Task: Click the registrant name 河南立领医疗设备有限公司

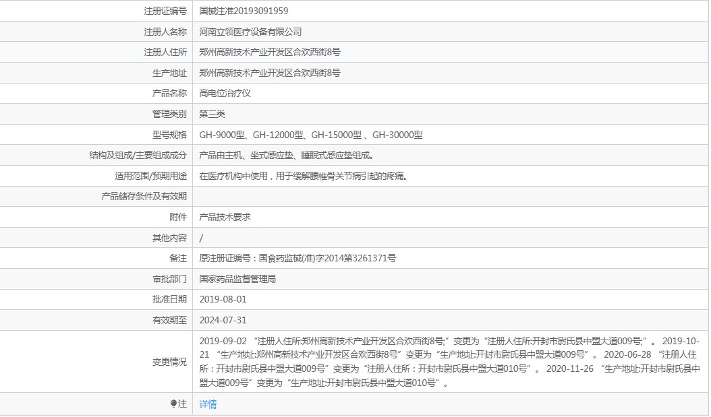Action: [250, 32]
